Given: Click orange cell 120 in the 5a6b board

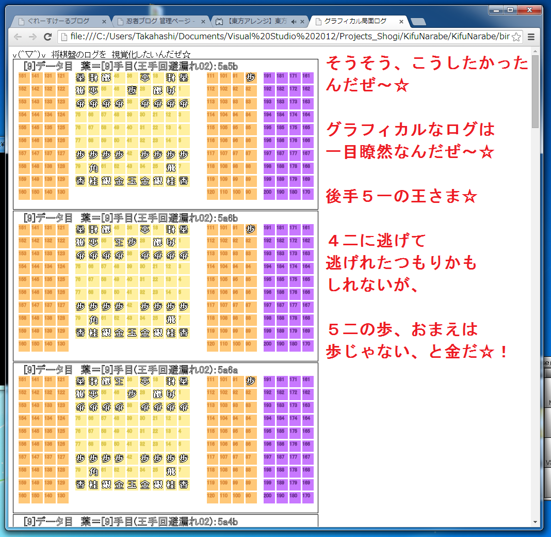Looking at the screenshot, I should (x=212, y=345).
